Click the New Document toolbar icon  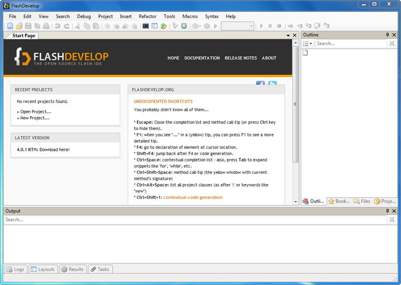pos(10,26)
